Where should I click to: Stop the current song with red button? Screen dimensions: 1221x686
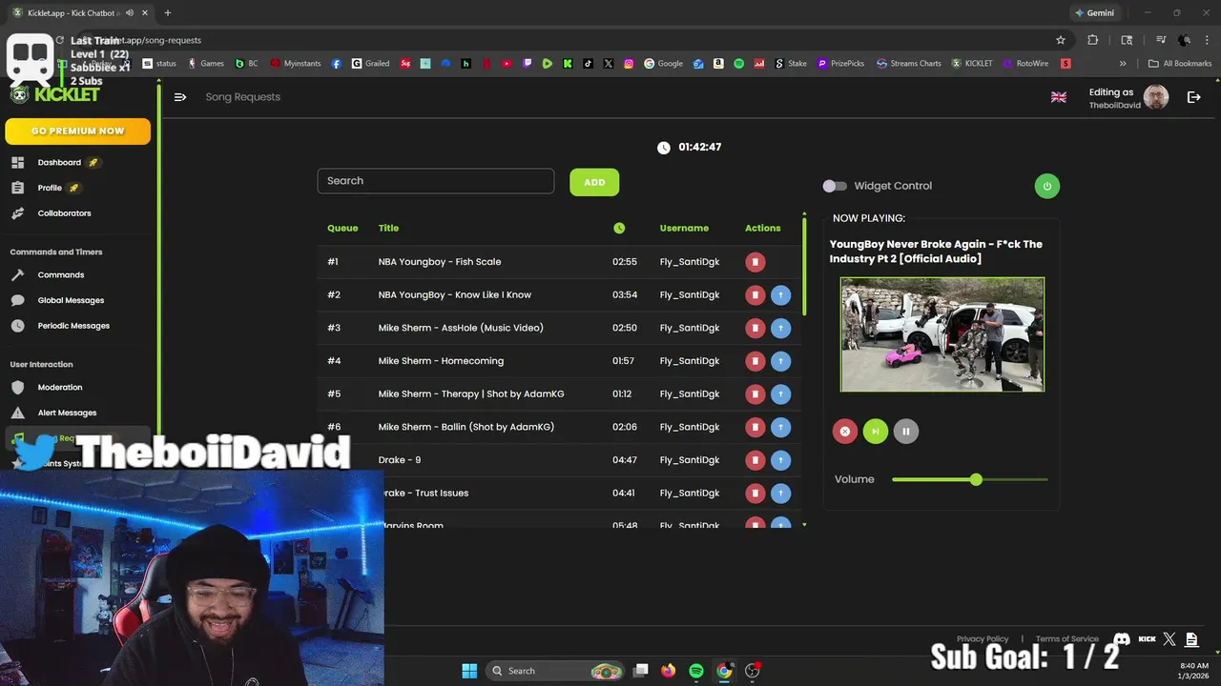tap(844, 432)
